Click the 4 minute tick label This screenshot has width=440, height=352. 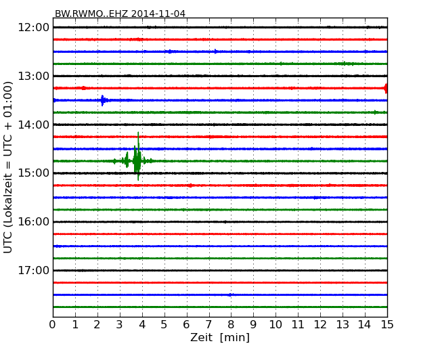pyautogui.click(x=142, y=325)
